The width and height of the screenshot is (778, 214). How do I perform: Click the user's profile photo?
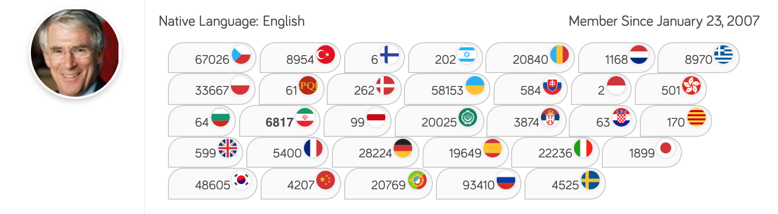coord(75,52)
